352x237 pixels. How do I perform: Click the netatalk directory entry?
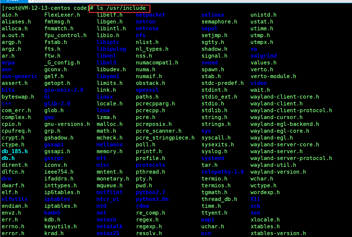[x=109, y=227]
